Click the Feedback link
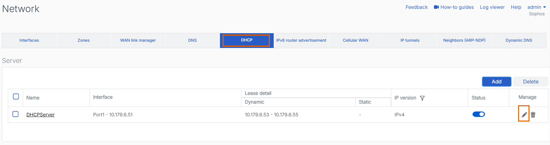 [416, 7]
